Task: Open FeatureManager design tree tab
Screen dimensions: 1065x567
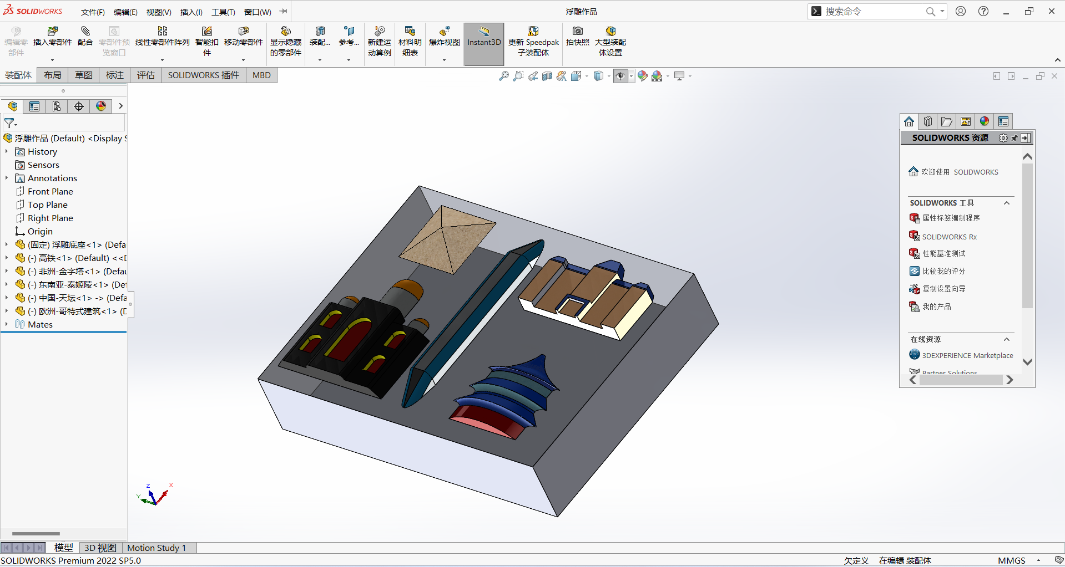Action: coord(12,106)
